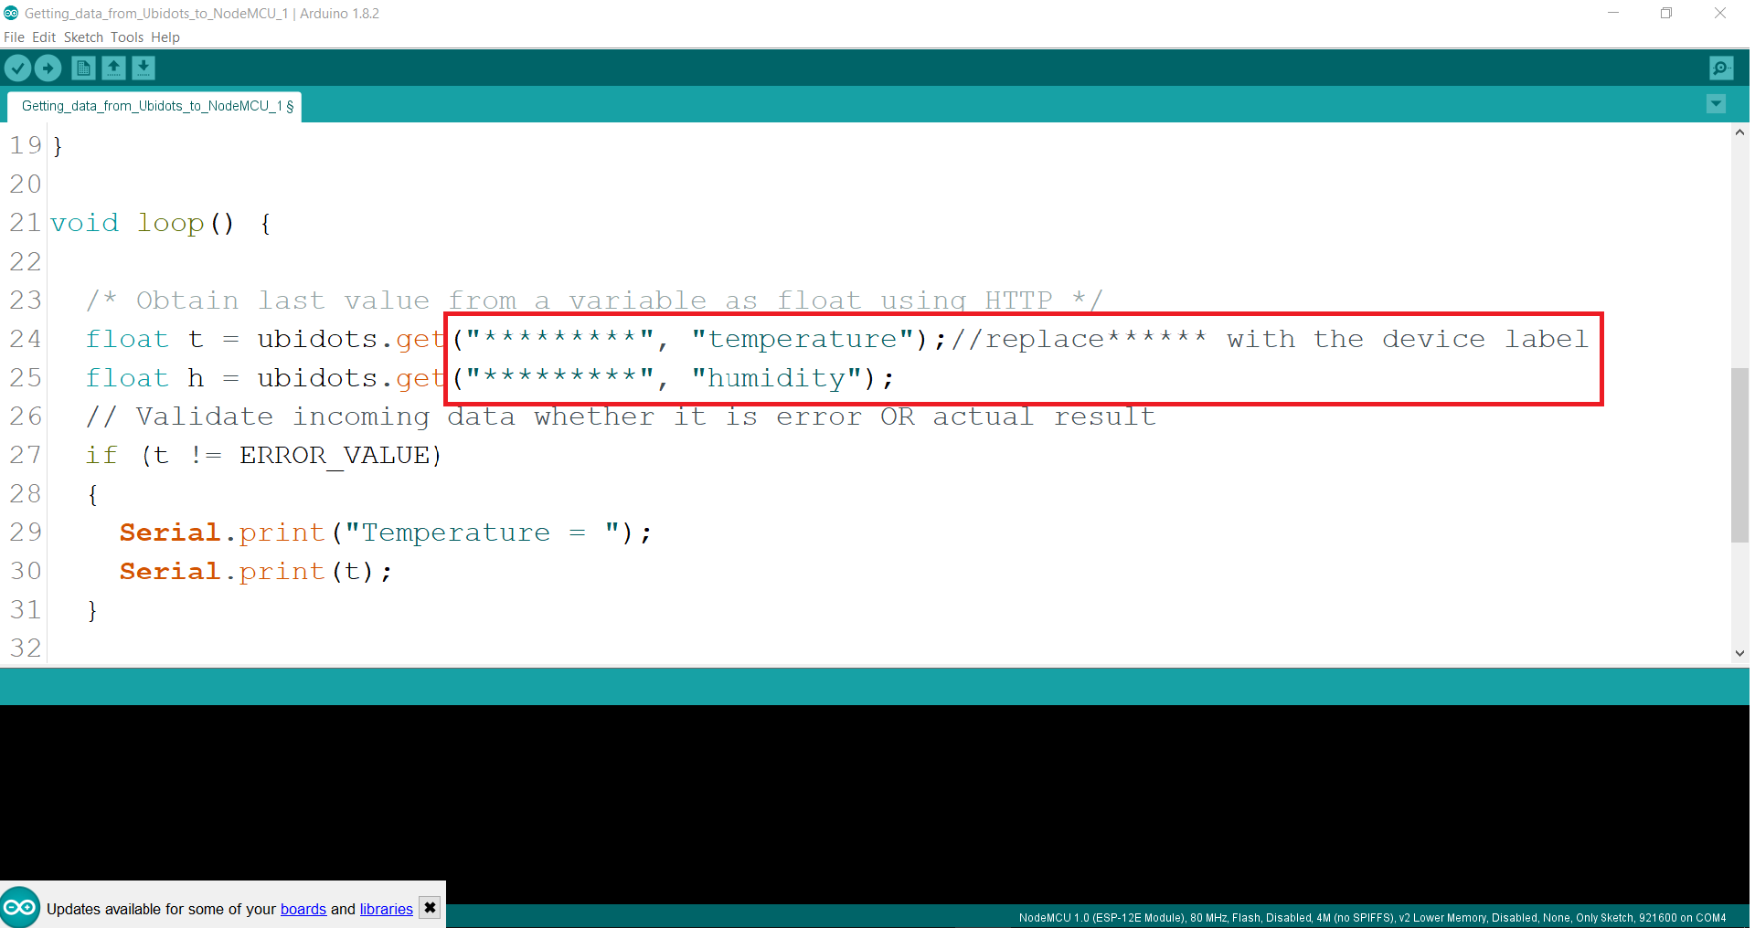Click the Arduino app icon in title bar
The height and width of the screenshot is (928, 1755).
pos(11,13)
